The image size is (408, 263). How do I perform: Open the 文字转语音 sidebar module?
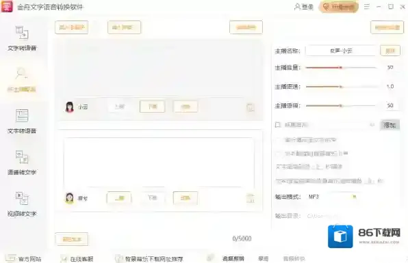pyautogui.click(x=22, y=38)
